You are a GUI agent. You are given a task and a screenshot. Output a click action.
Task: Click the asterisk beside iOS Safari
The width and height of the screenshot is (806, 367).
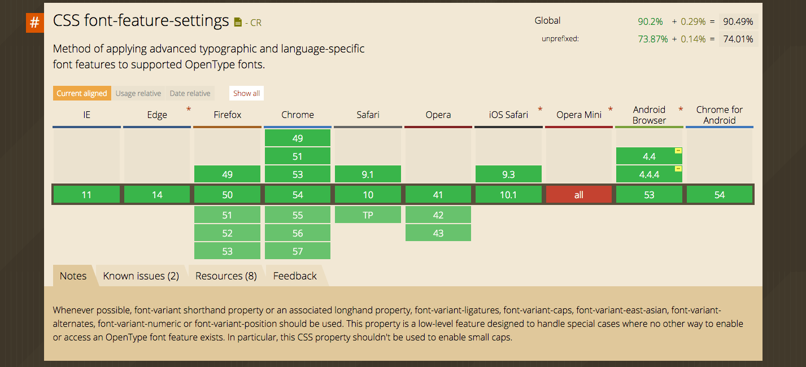[540, 109]
